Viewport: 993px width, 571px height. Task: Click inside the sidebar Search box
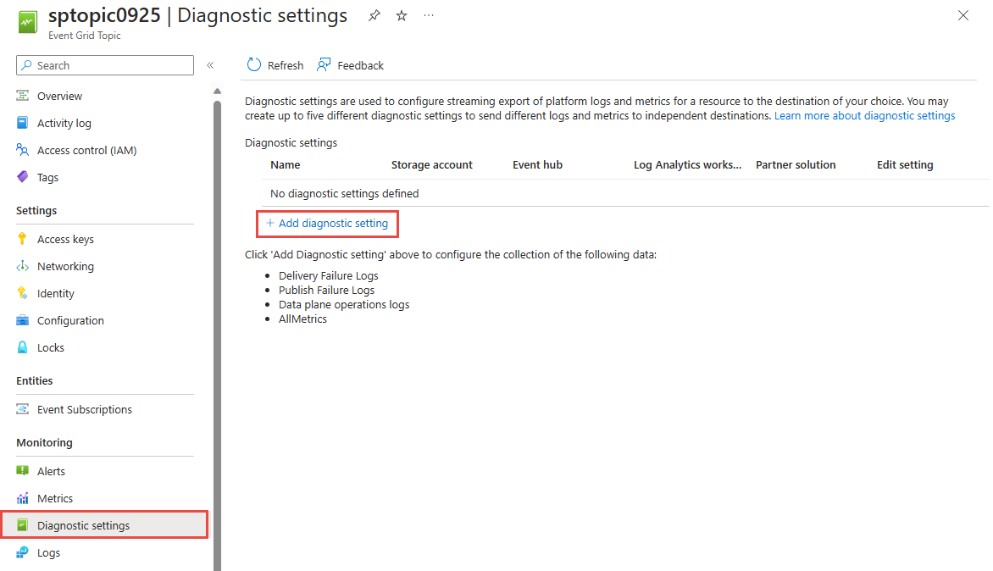tap(104, 64)
